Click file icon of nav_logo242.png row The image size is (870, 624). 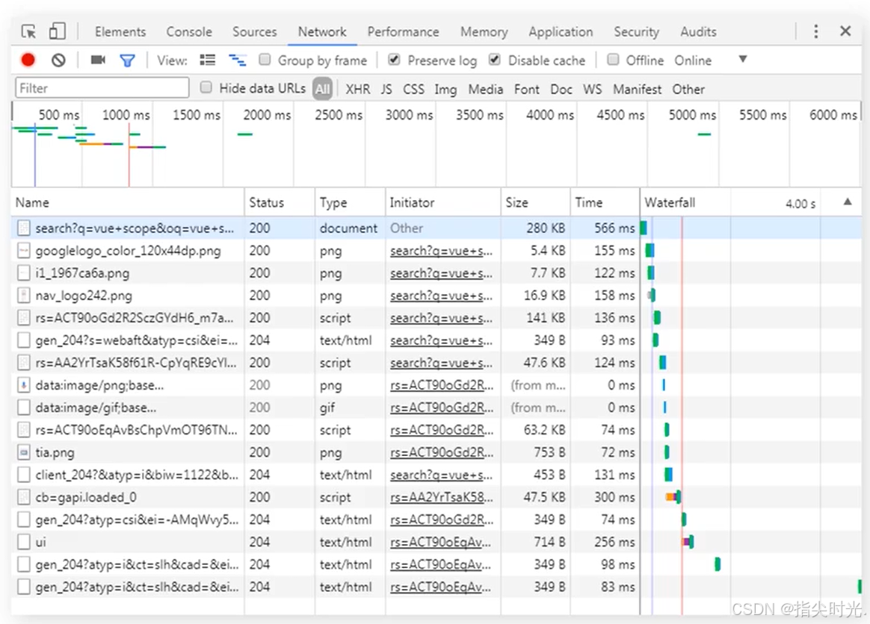pos(23,296)
